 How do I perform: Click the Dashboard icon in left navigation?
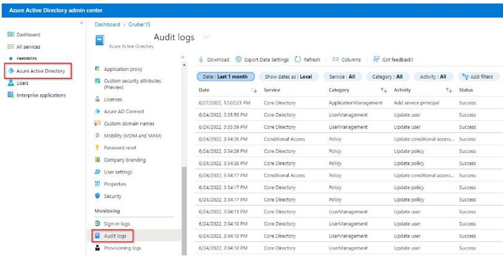(x=11, y=34)
